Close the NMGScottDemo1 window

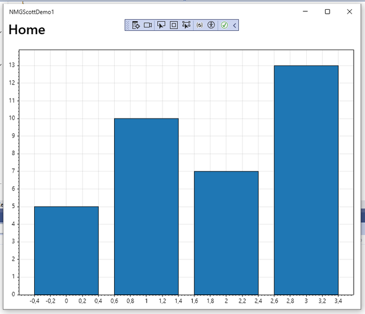pyautogui.click(x=350, y=11)
